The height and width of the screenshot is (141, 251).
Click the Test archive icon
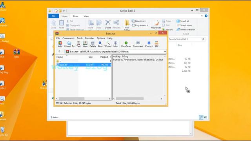tap(78, 44)
